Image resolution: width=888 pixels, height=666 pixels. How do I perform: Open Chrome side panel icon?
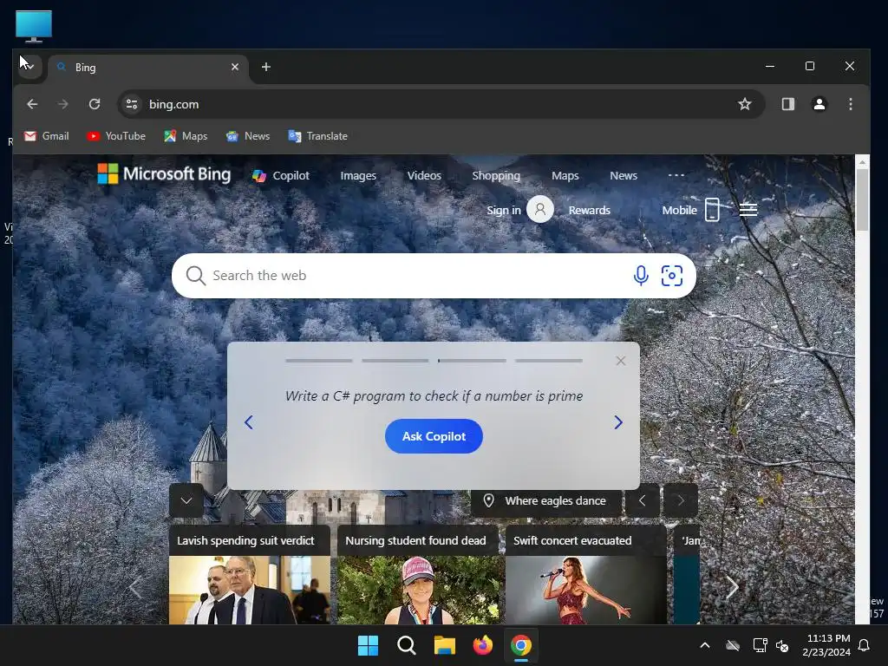pyautogui.click(x=787, y=104)
